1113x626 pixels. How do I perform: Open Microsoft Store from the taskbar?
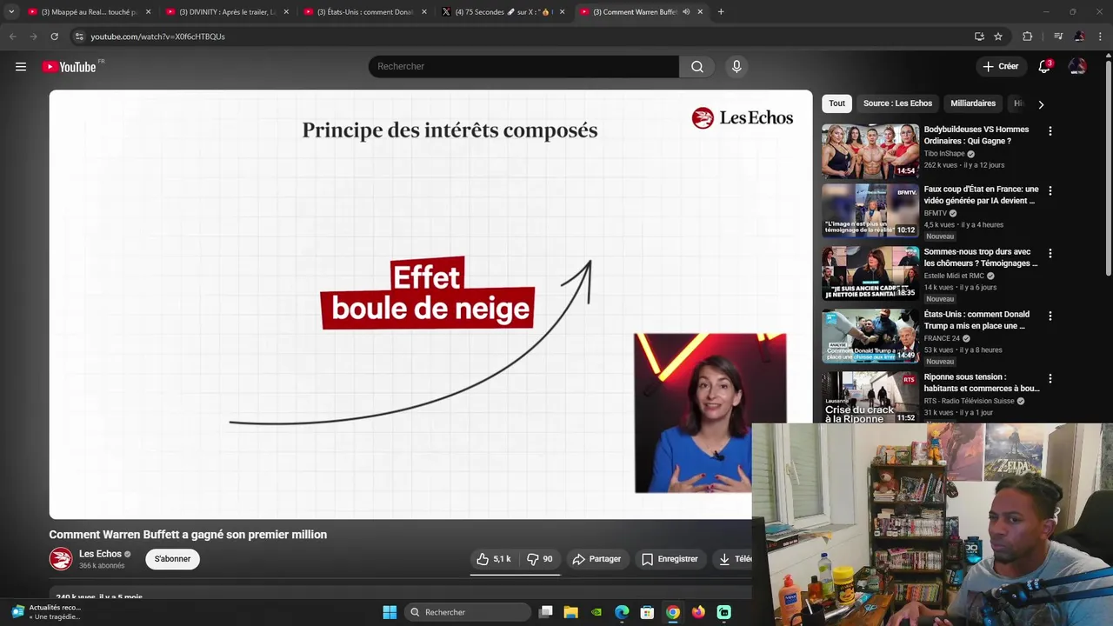647,612
